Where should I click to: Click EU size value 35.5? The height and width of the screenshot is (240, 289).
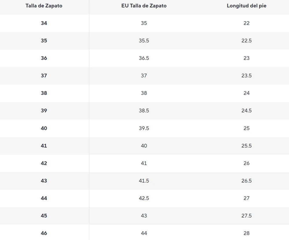(144, 41)
